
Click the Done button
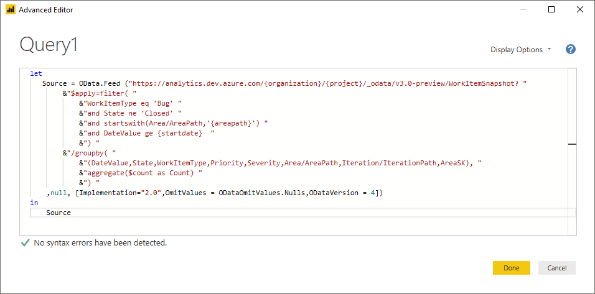(x=511, y=268)
